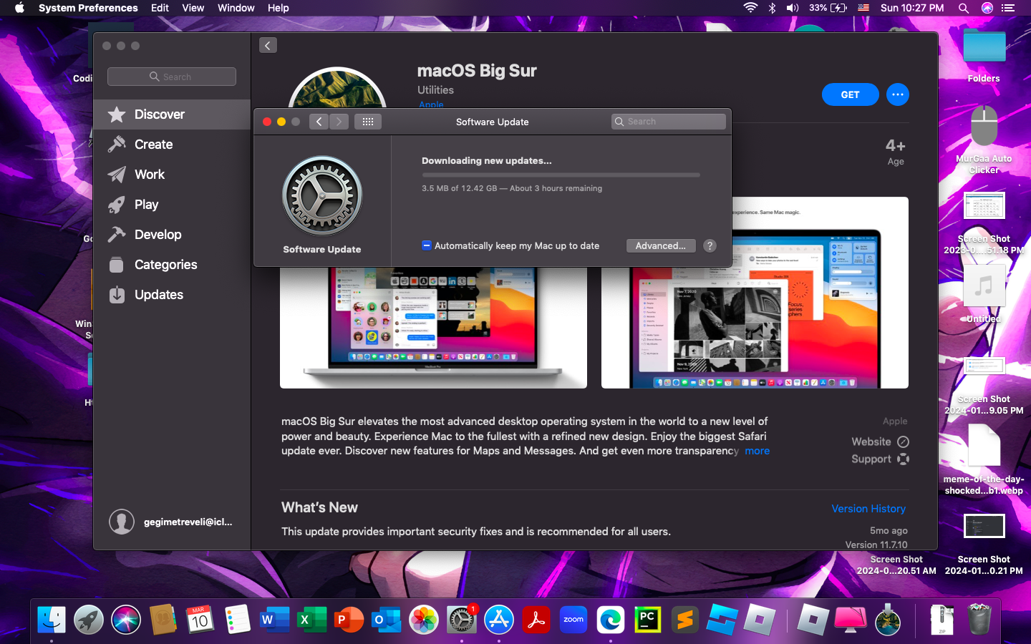Open Adobe Acrobat from the dock
Image resolution: width=1031 pixels, height=644 pixels.
point(536,620)
